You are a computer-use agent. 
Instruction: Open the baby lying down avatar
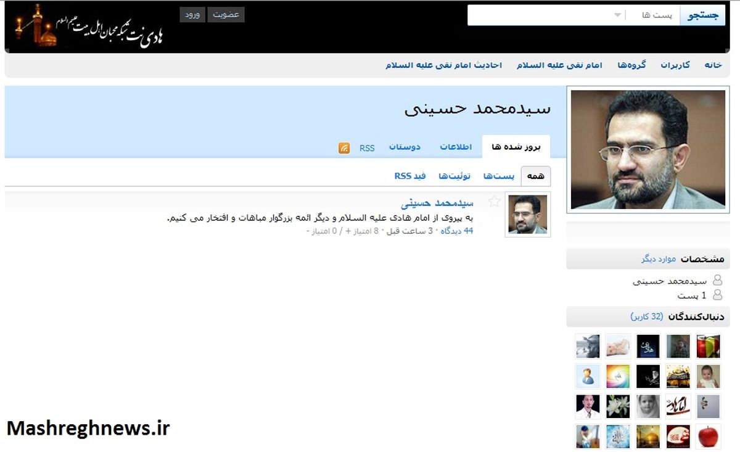tap(618, 346)
